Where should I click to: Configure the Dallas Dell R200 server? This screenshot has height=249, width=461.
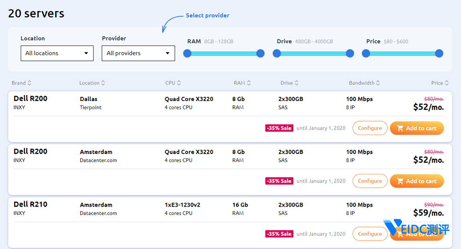370,128
